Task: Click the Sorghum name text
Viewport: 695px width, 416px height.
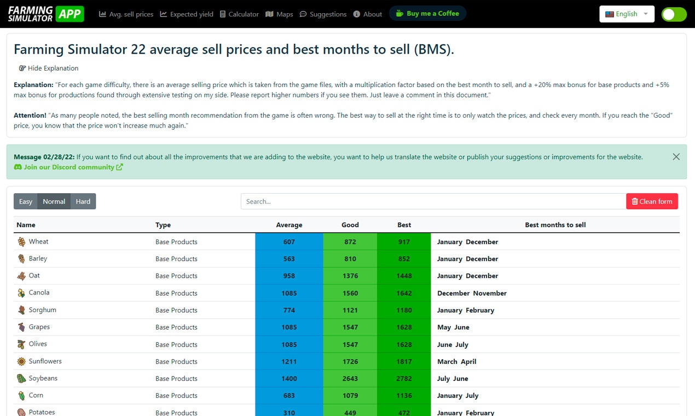Action: pos(43,310)
